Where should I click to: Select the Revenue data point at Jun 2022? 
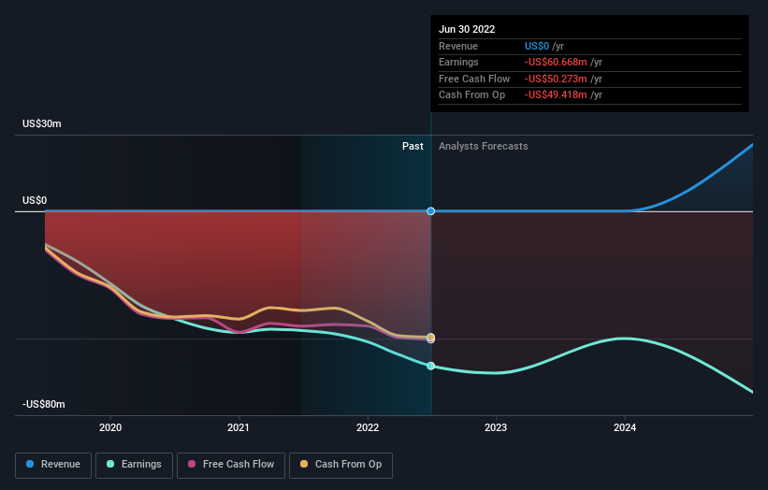pyautogui.click(x=430, y=211)
